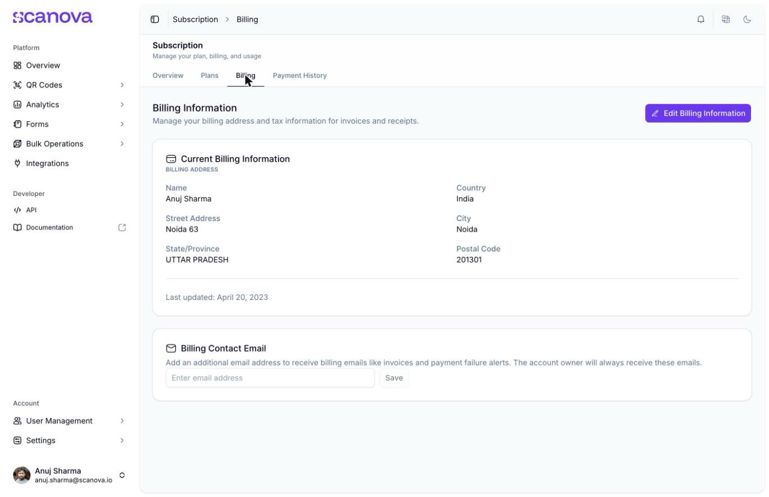The image size is (769, 497).
Task: Expand the Forms submenu chevron
Action: (x=122, y=124)
